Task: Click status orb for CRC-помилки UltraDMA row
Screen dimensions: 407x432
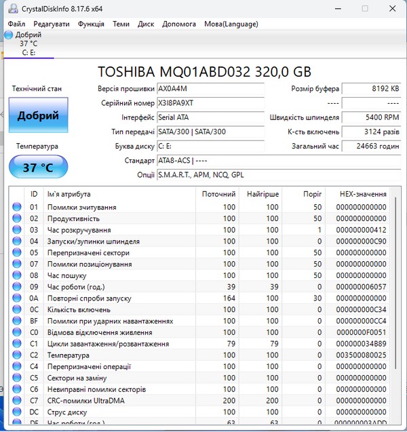Action: 18,401
